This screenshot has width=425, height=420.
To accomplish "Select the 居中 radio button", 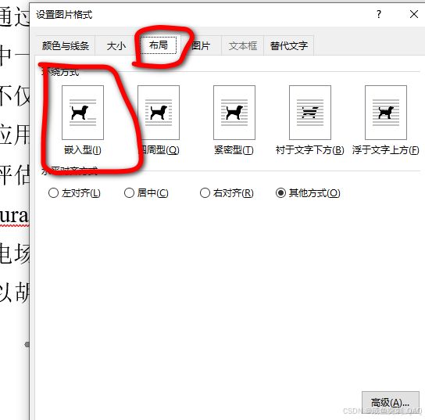I will point(129,193).
